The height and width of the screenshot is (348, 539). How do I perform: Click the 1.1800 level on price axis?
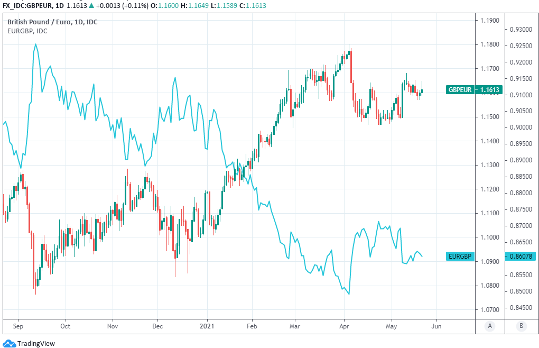(489, 44)
